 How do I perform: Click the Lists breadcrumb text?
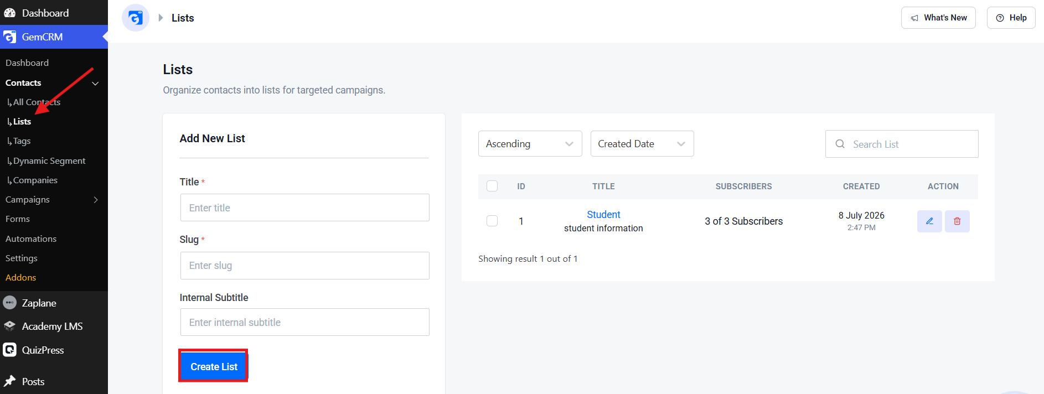183,18
